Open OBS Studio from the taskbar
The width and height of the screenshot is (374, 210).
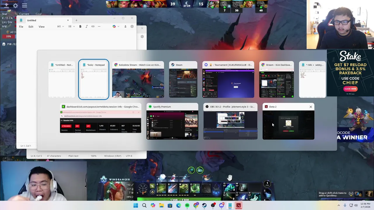[213, 205]
